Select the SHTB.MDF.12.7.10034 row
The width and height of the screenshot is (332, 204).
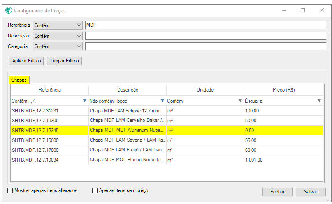(x=49, y=160)
